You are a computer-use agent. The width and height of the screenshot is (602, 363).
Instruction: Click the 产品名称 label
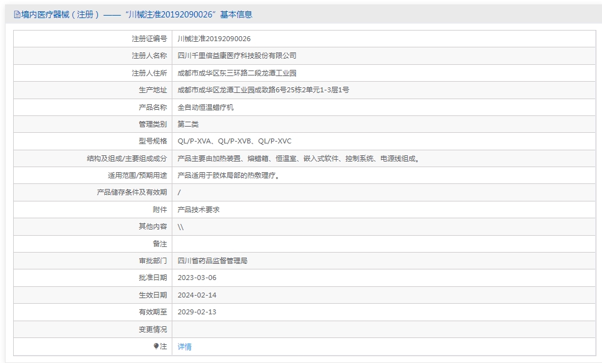(x=153, y=107)
